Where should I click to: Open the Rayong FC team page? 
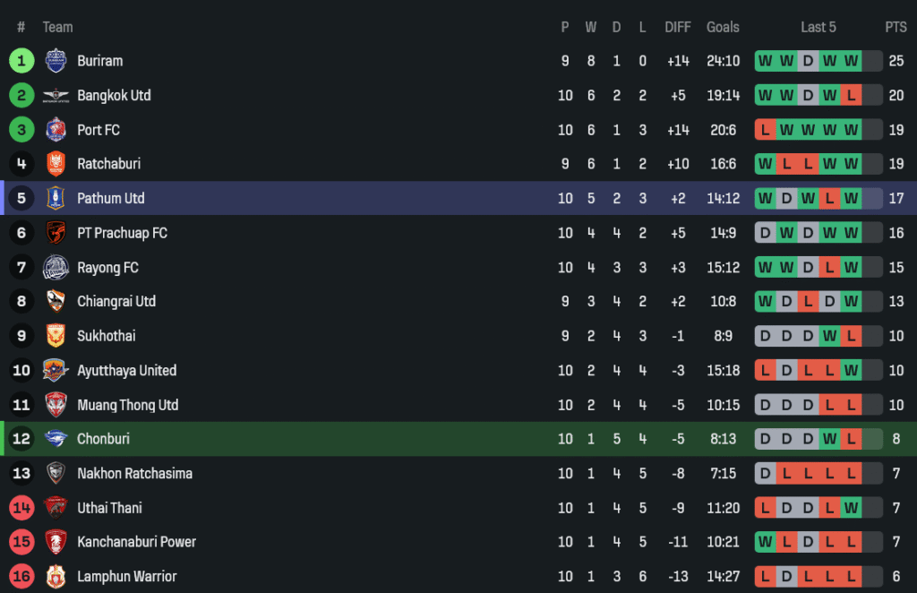click(x=107, y=268)
